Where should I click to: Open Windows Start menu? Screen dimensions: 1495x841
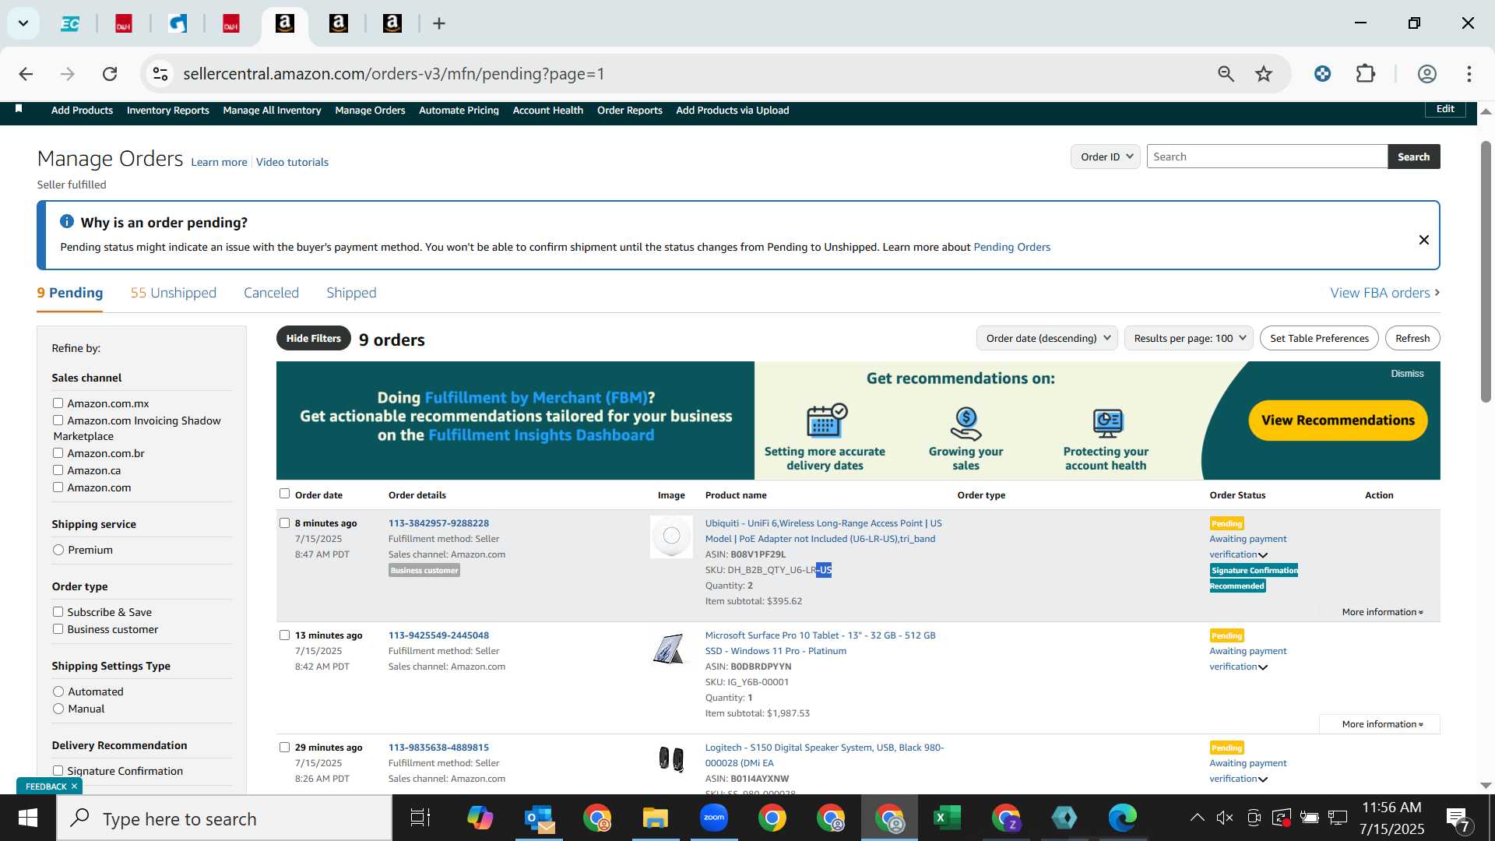[x=28, y=818]
